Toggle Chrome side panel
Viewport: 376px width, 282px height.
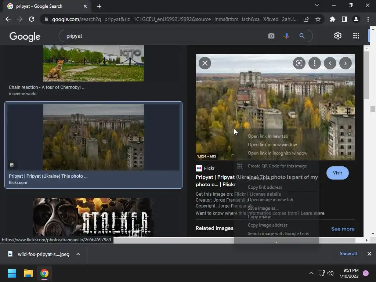point(344,19)
